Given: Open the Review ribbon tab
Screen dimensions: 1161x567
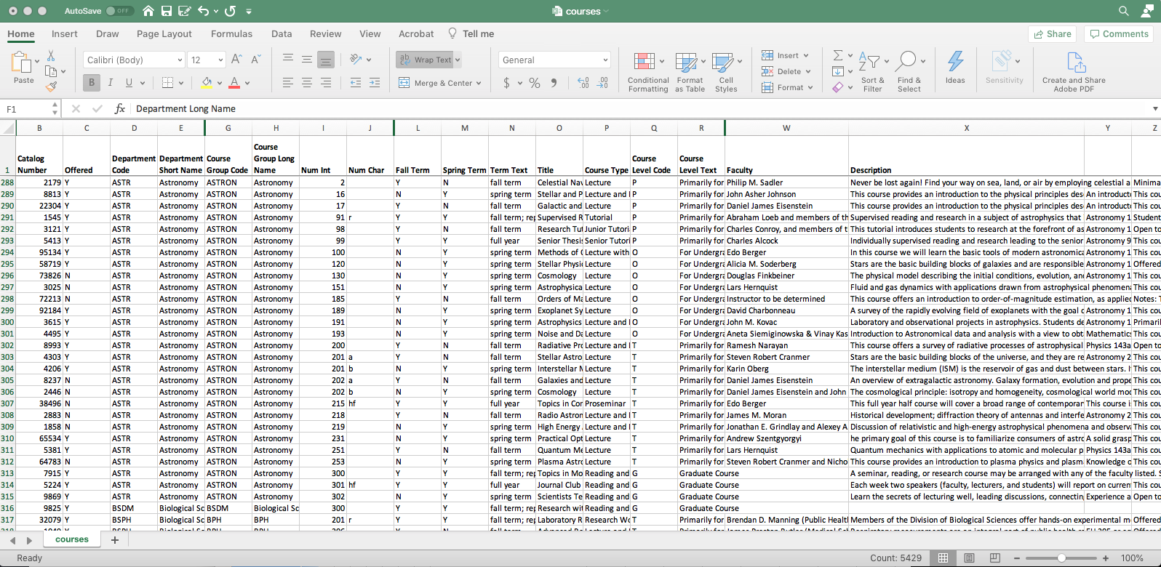Looking at the screenshot, I should tap(325, 33).
